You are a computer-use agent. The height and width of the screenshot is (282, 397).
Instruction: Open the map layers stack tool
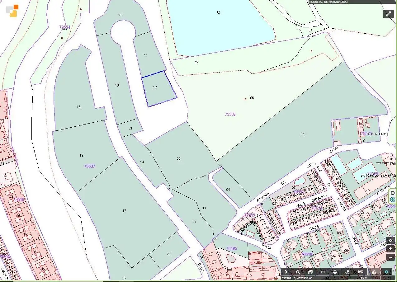click(x=310, y=272)
